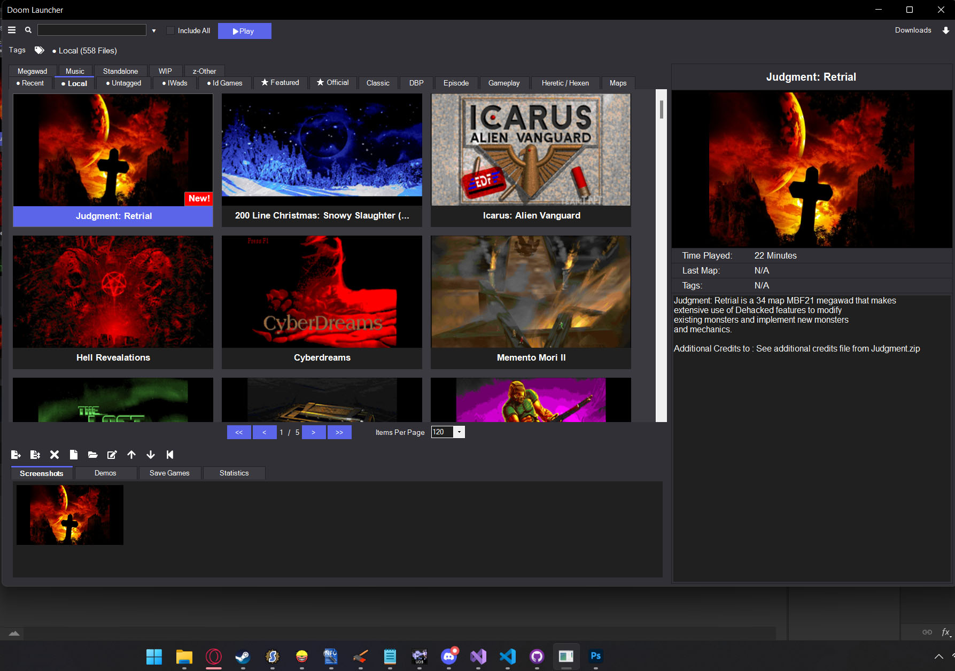The height and width of the screenshot is (671, 955).
Task: Select the Icarus: Alien Vanguard thumbnail
Action: (x=531, y=150)
